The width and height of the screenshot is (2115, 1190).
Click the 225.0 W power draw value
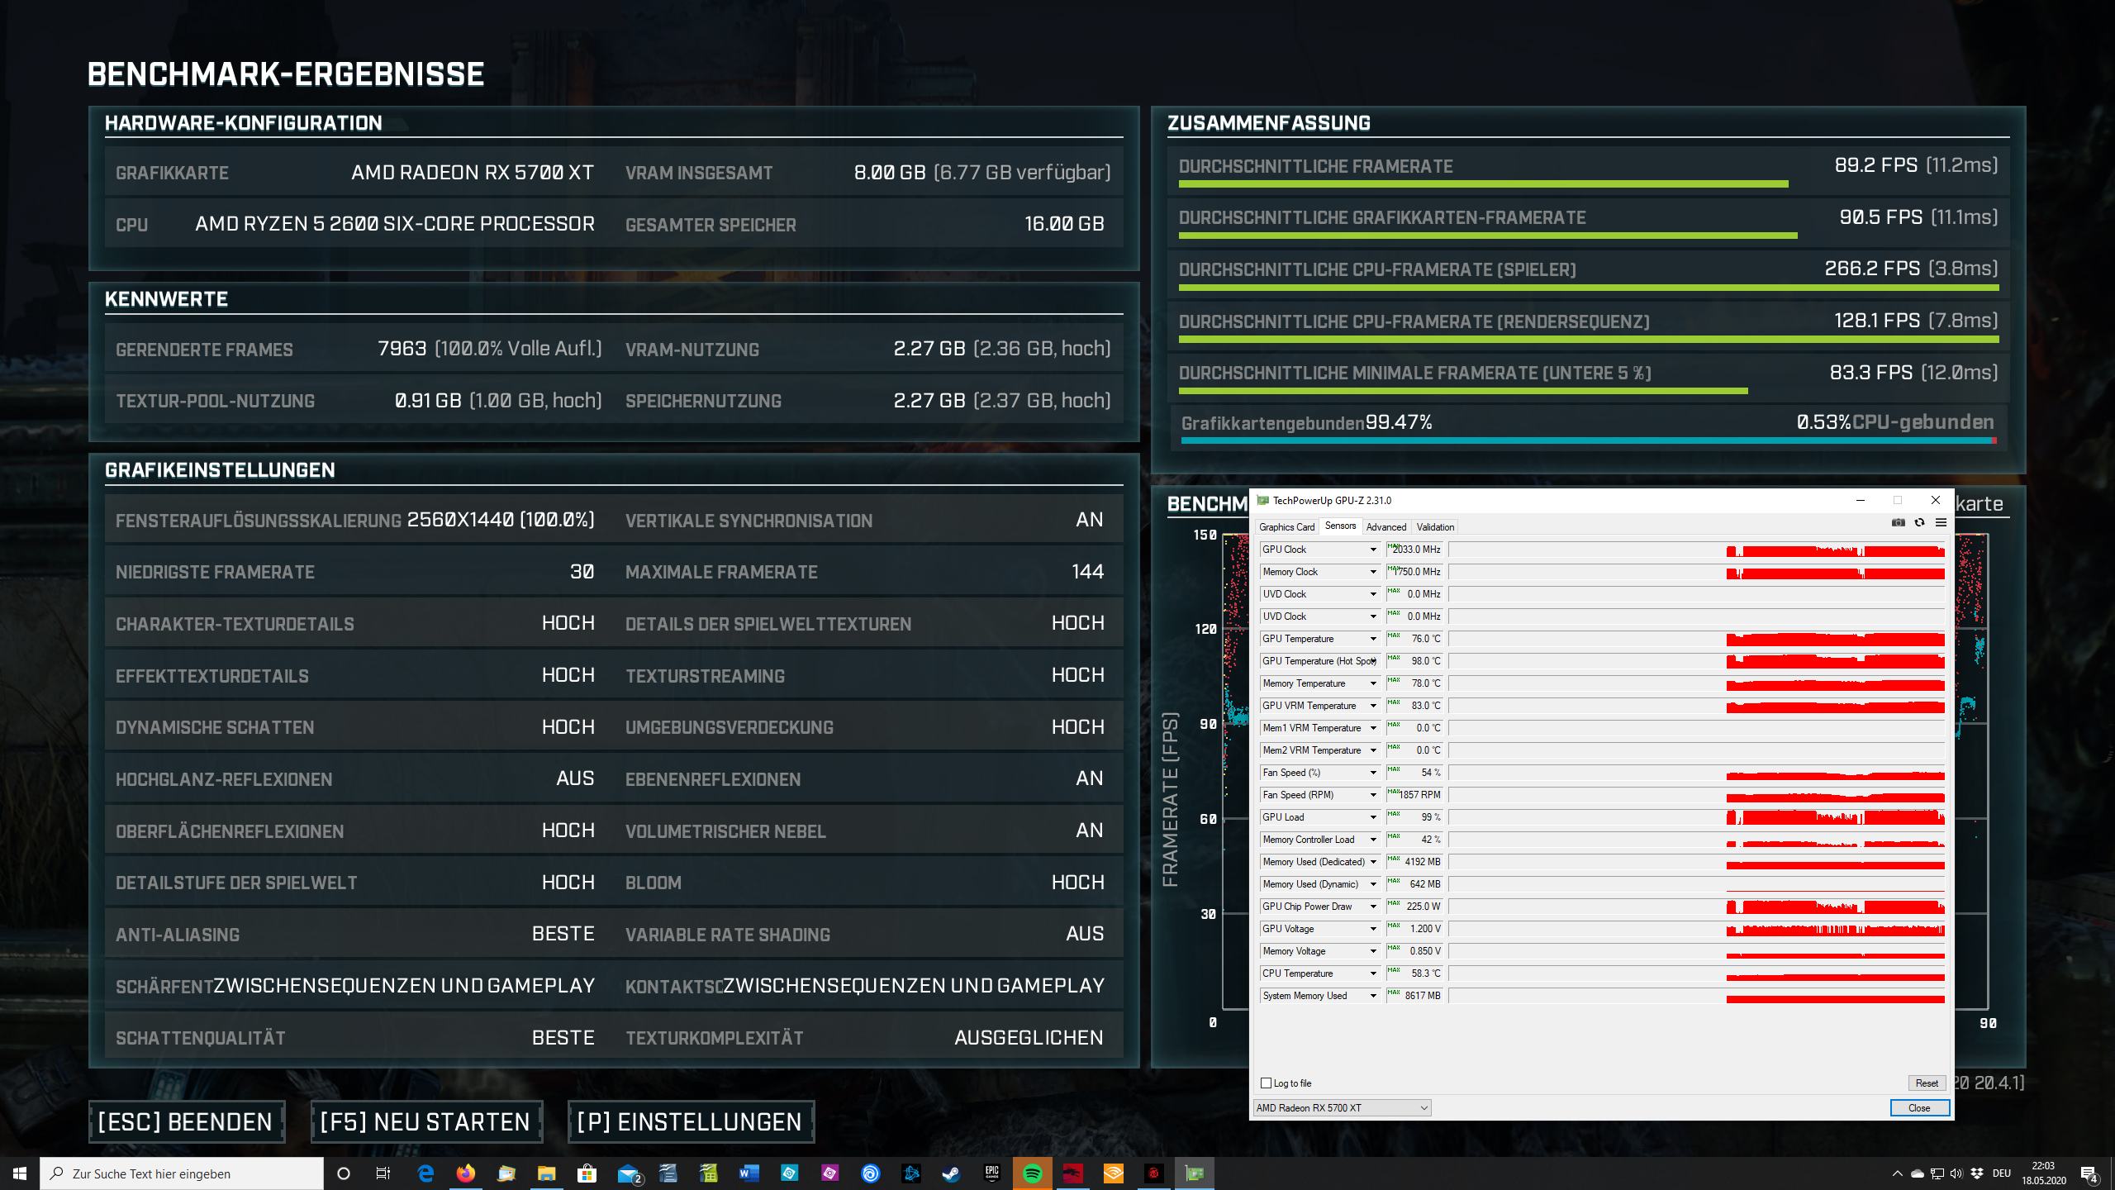point(1414,907)
